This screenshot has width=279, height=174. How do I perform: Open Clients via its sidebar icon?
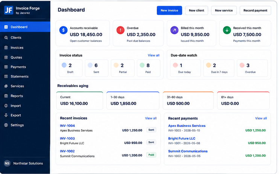[x=6, y=38]
